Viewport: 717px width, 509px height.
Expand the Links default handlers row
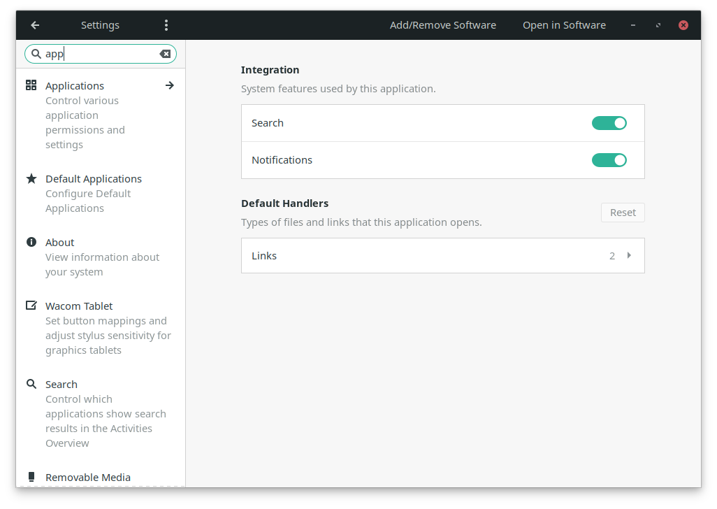(442, 256)
